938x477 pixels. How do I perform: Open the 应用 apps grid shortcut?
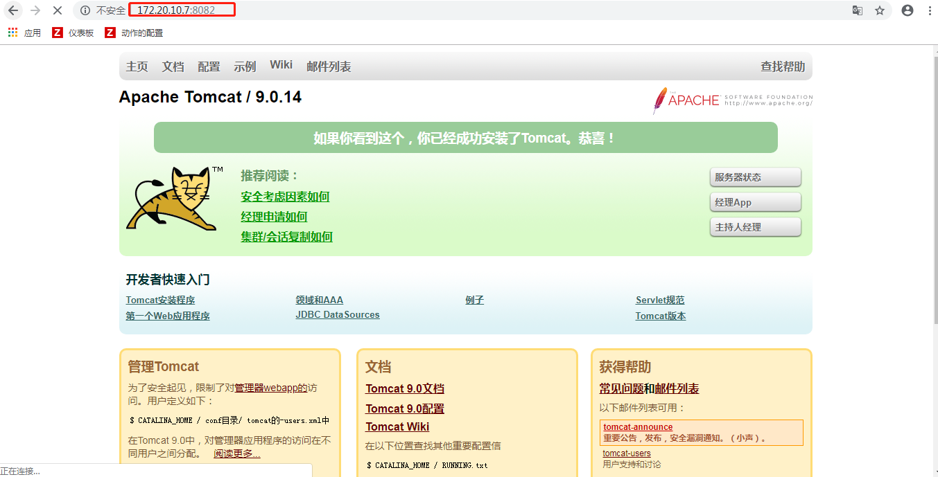click(x=24, y=33)
